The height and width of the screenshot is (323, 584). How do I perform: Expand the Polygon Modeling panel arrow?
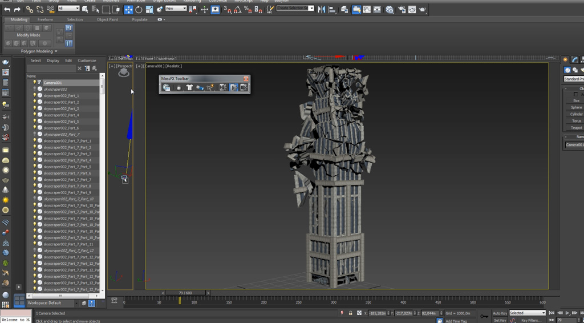56,51
